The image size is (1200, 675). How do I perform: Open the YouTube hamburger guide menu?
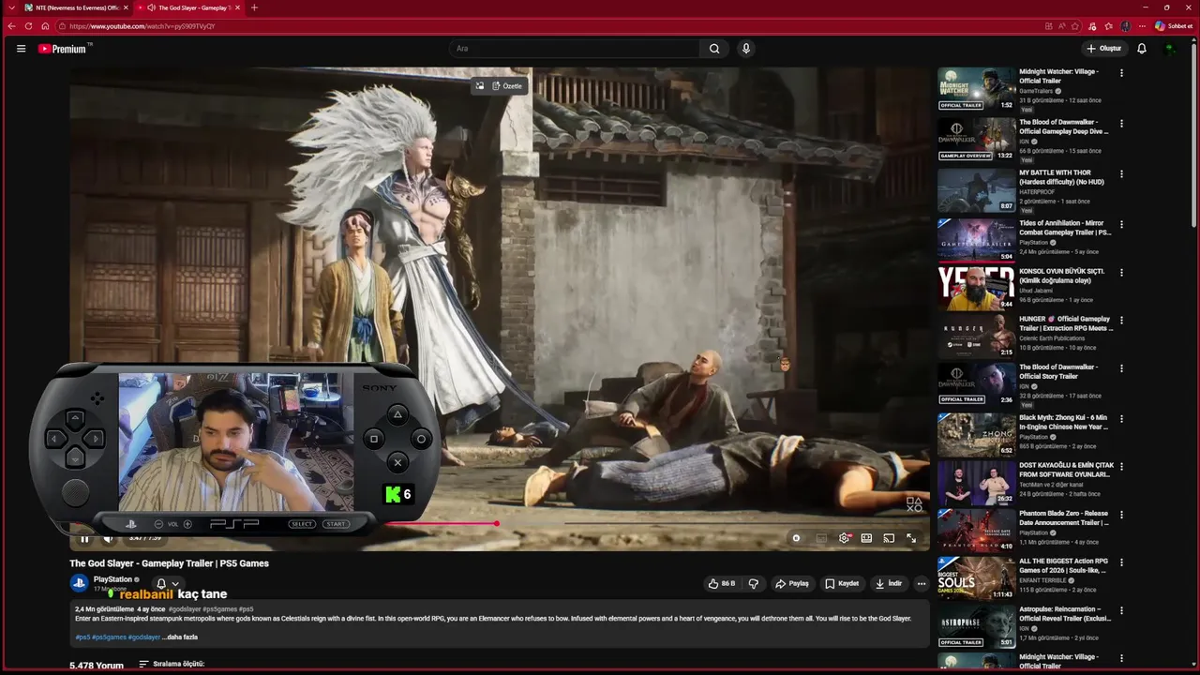click(x=21, y=49)
